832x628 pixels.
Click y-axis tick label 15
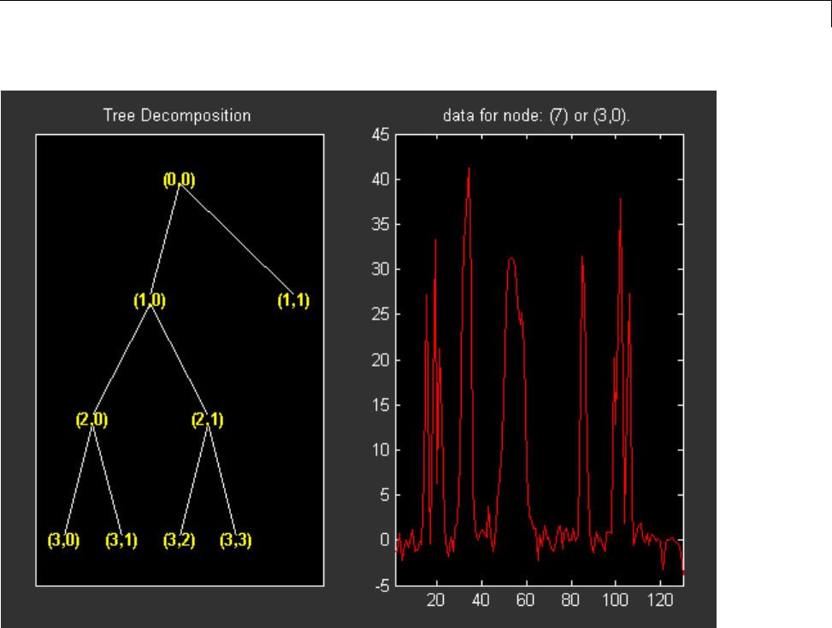coord(381,405)
